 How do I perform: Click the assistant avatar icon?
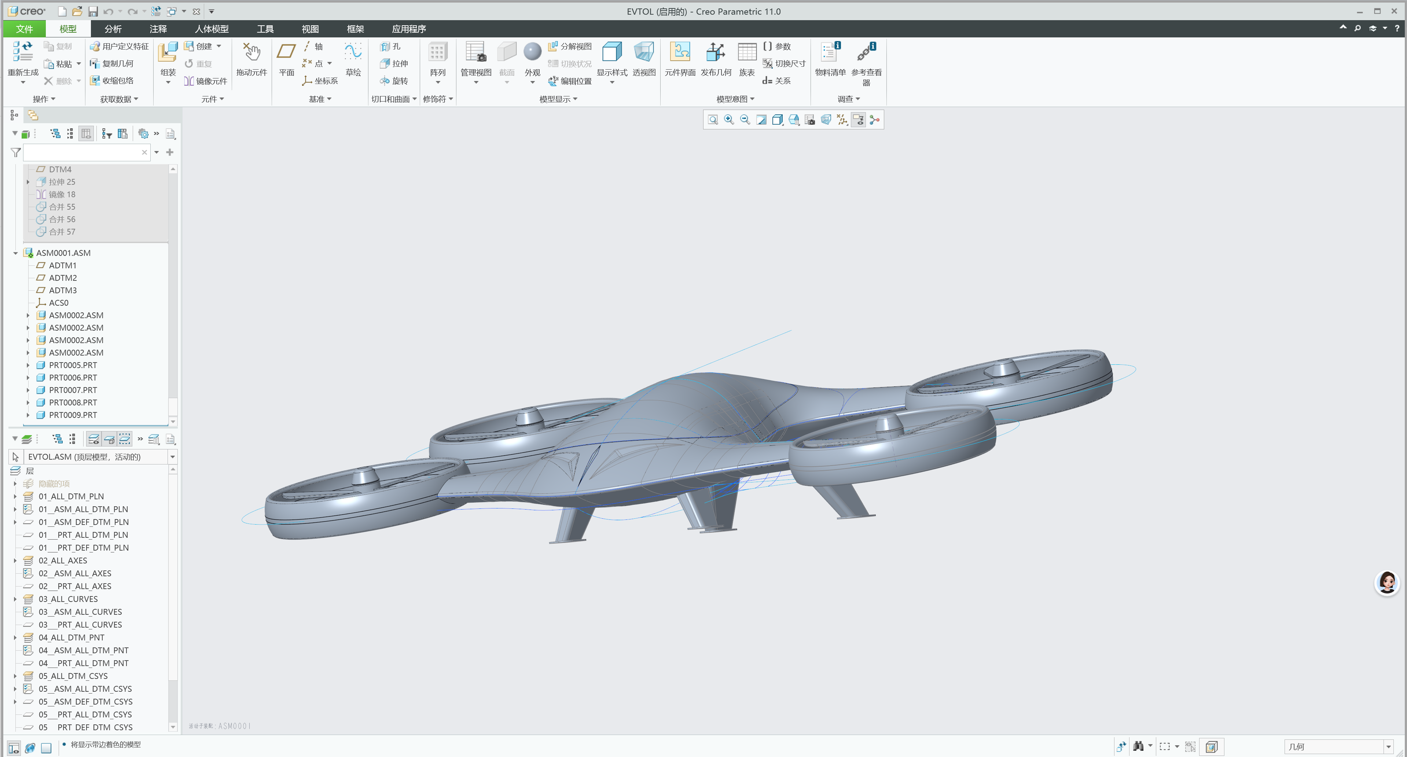[1387, 583]
